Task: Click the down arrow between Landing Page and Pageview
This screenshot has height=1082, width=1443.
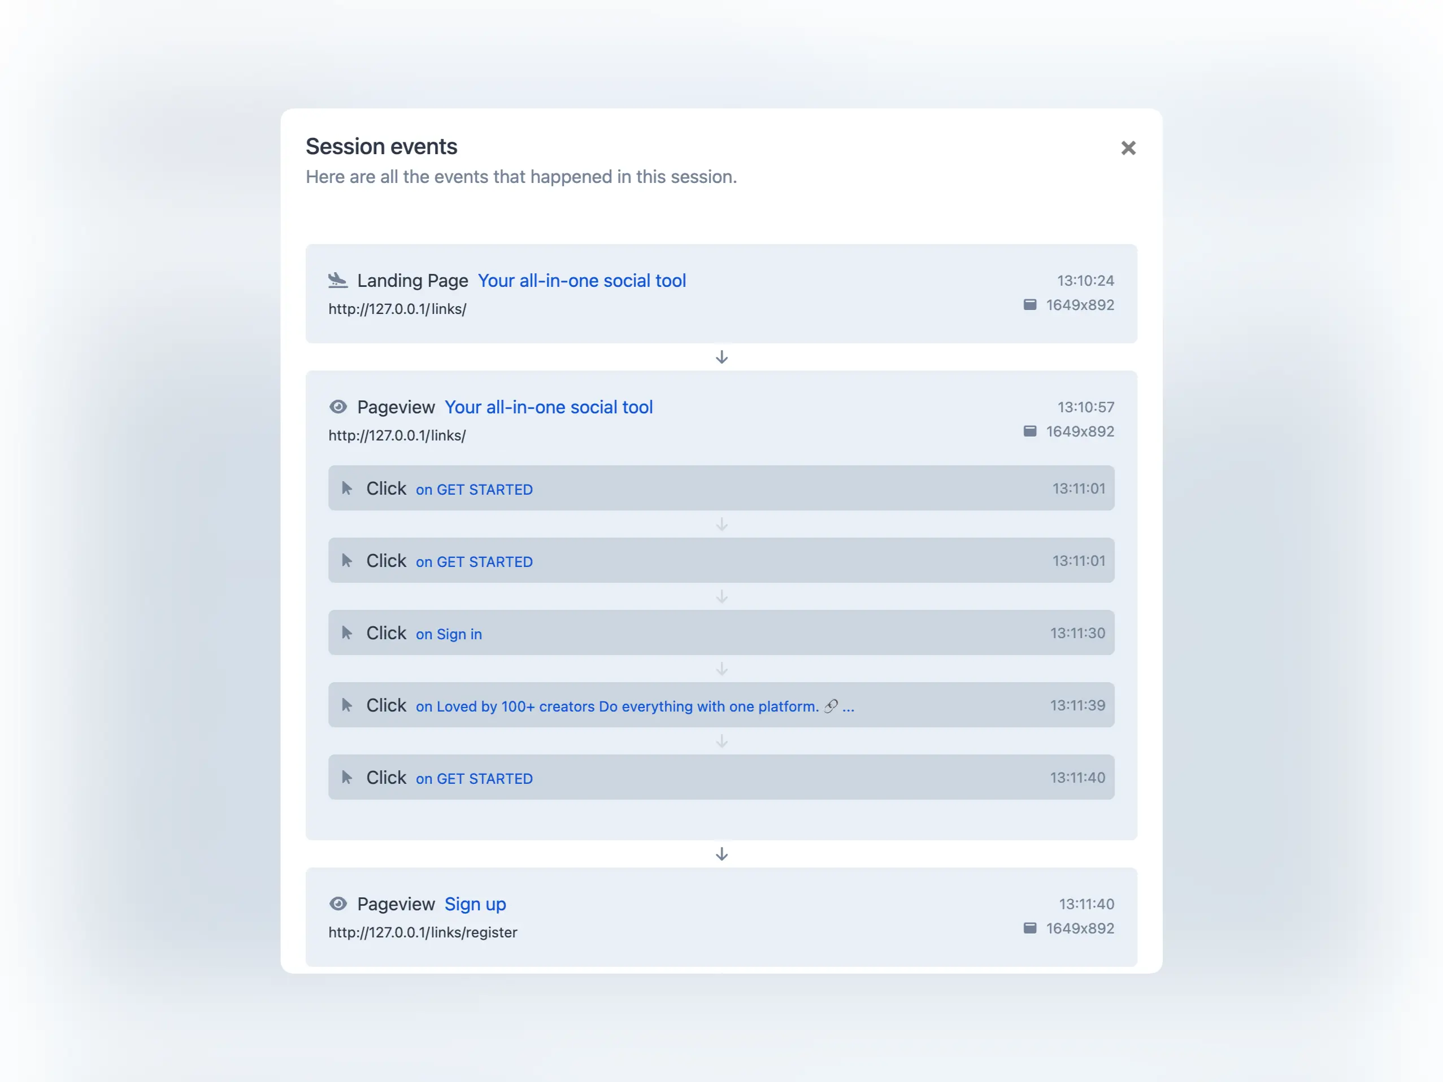Action: (721, 357)
